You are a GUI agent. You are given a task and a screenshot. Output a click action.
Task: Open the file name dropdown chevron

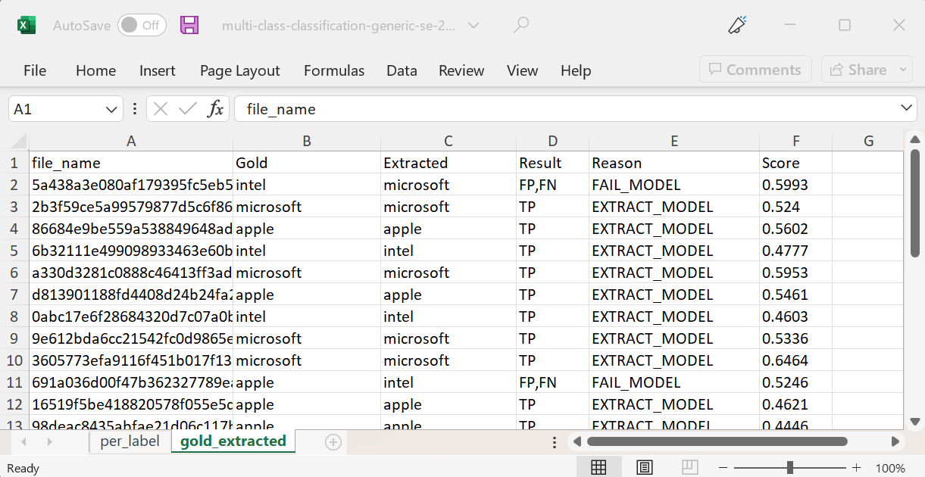point(473,25)
